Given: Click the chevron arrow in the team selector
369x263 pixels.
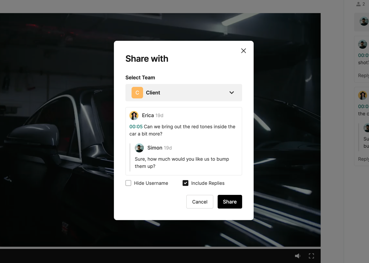Looking at the screenshot, I should point(231,93).
